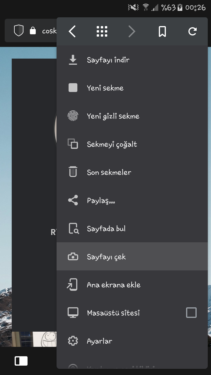This screenshot has height=375, width=211.
Task: Open Yeni gizli sekme
Action: pos(132,116)
